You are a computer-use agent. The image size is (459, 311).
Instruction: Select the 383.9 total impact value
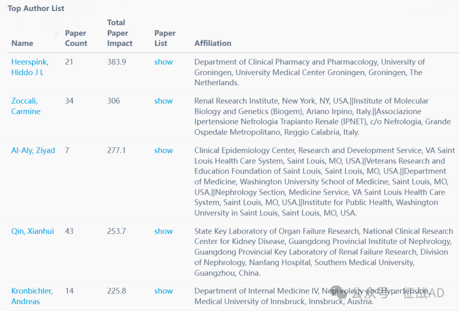(x=116, y=62)
